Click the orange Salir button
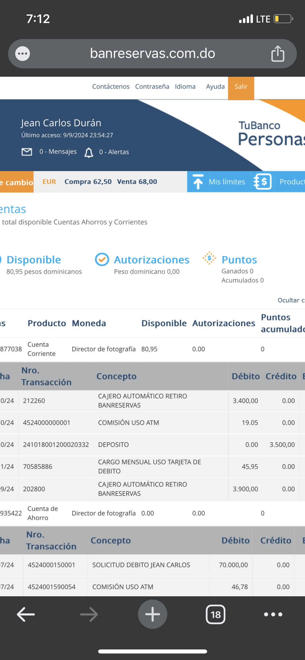Image resolution: width=305 pixels, height=660 pixels. (x=241, y=88)
